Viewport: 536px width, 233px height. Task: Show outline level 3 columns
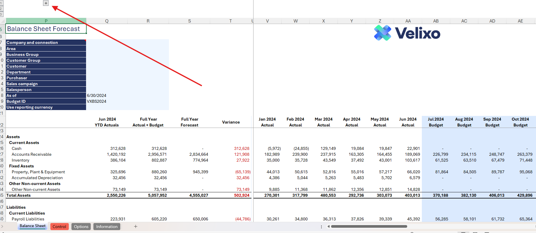pos(1,14)
